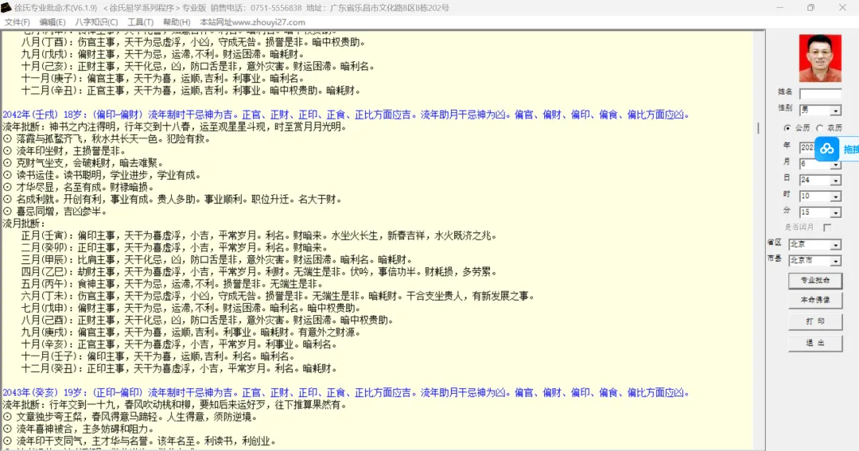This screenshot has height=451, width=859.
Task: Click the app icon in title bar
Action: [x=6, y=8]
